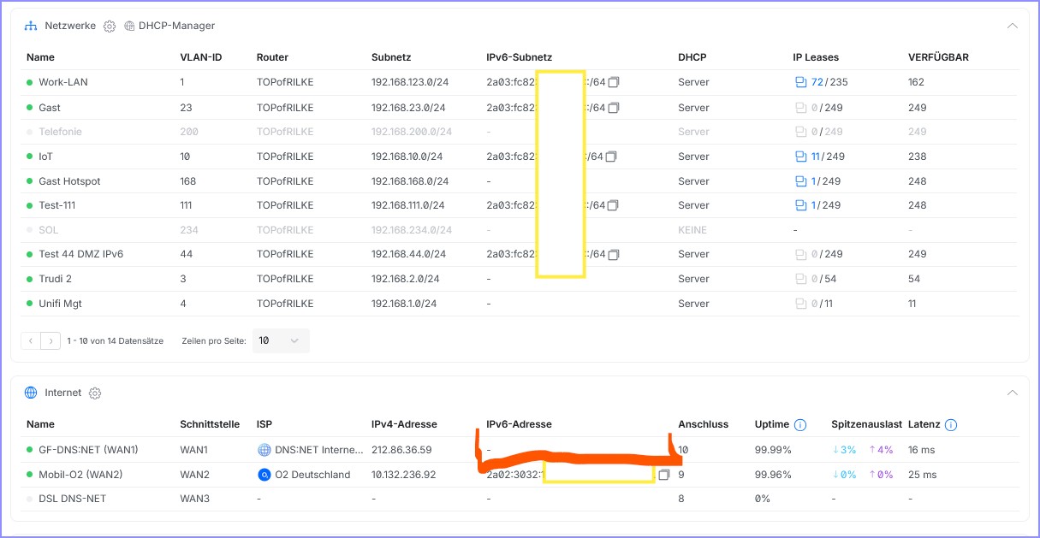Click subnet 192.168.123.0/24
1040x538 pixels.
pyautogui.click(x=410, y=83)
